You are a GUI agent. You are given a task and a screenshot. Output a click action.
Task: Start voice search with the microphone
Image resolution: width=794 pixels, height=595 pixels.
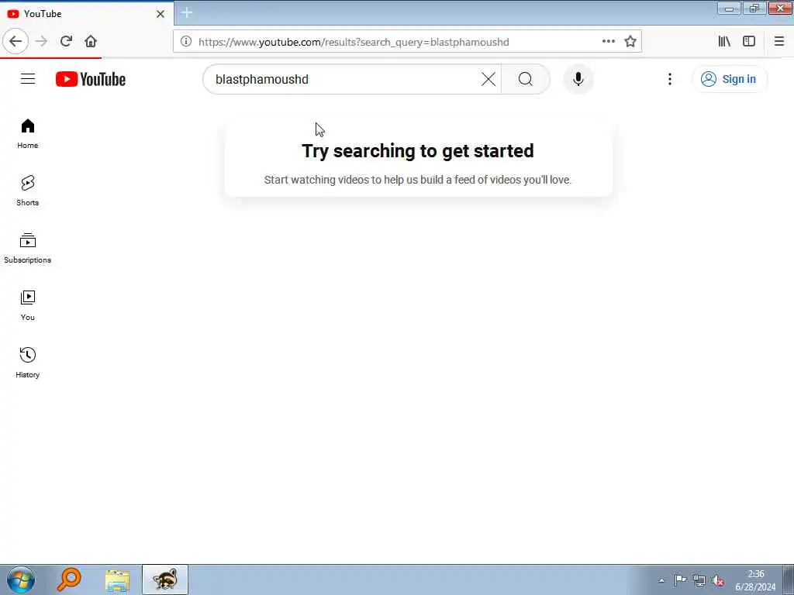pyautogui.click(x=578, y=79)
